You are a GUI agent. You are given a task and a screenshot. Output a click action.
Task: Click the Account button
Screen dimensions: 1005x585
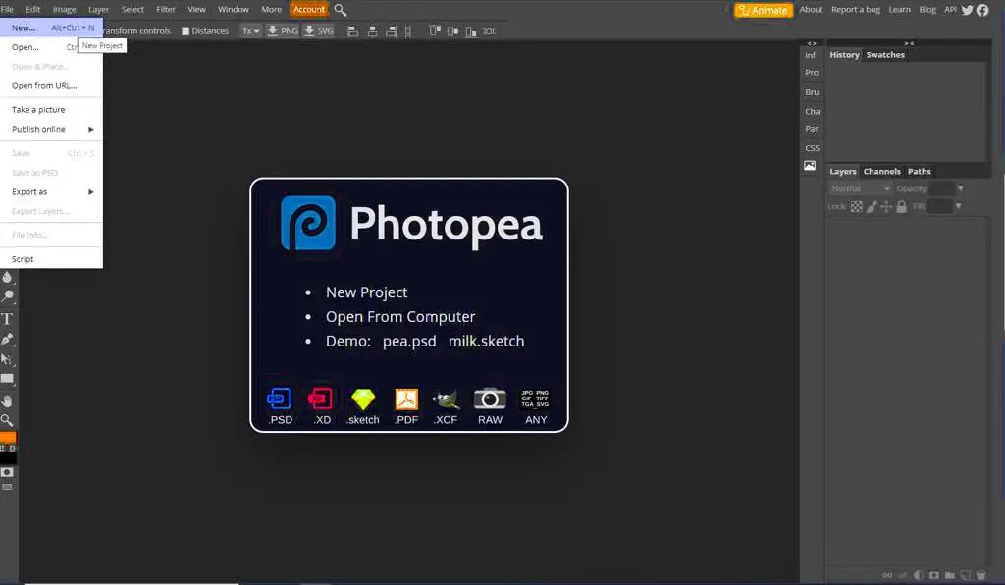(x=309, y=9)
